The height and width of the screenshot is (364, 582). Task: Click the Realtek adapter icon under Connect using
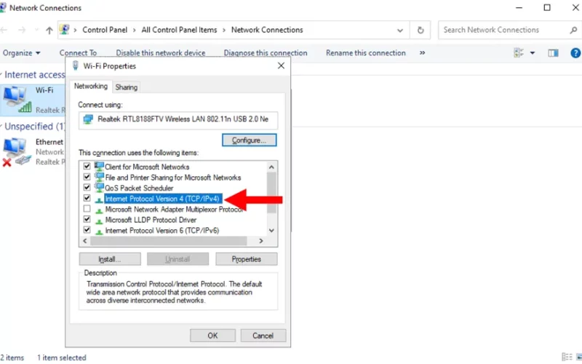coord(88,119)
